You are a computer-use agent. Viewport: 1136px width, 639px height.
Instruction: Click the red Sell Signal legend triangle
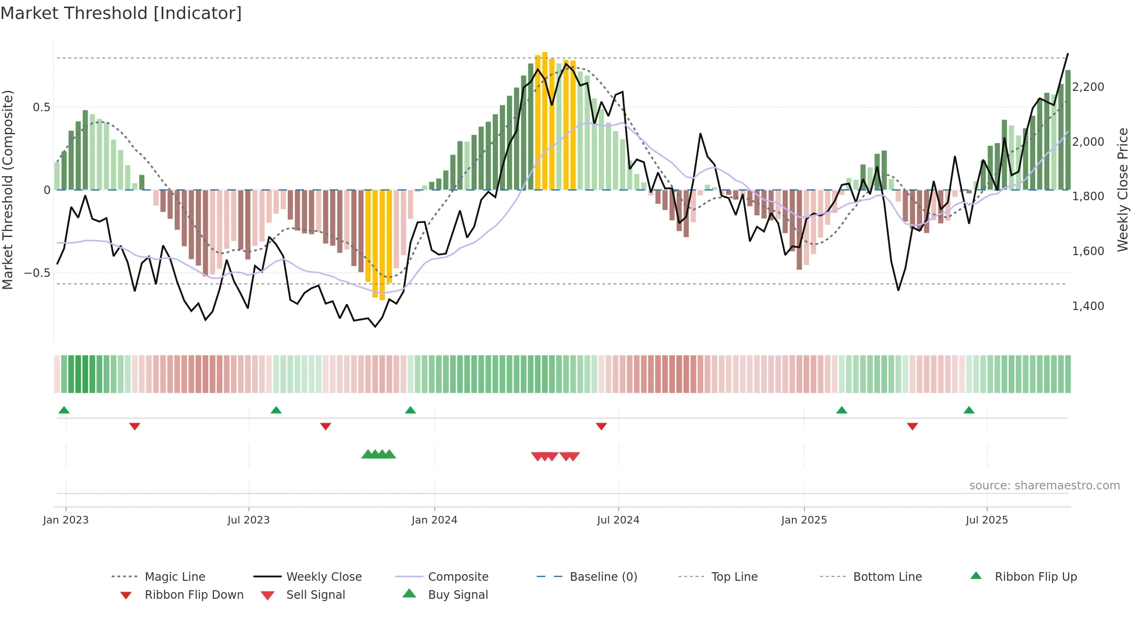pos(267,595)
